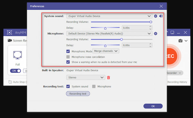Start recording with the REC button
The height and width of the screenshot is (118, 193).
tap(172, 56)
